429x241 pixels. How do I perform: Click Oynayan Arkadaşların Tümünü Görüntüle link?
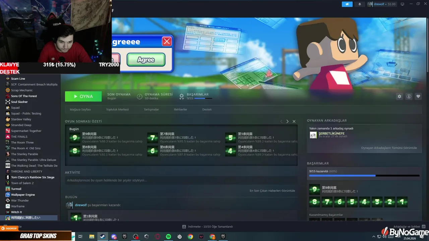point(389,148)
